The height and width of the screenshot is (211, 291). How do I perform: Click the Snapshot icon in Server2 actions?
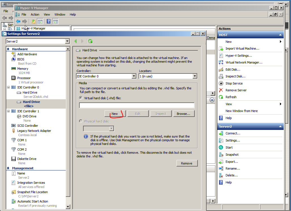click(x=221, y=155)
